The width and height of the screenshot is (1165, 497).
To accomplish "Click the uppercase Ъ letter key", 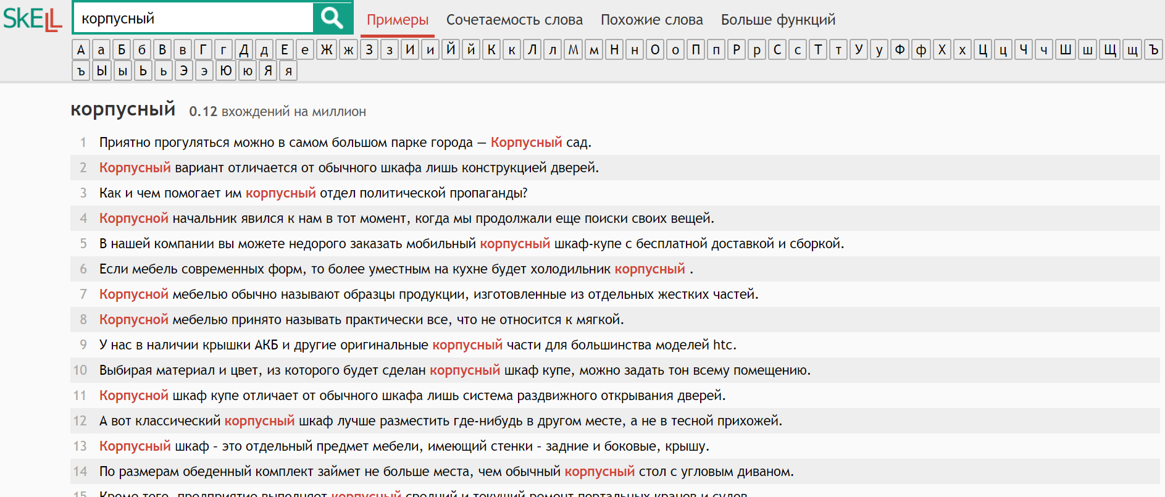I will click(1153, 49).
